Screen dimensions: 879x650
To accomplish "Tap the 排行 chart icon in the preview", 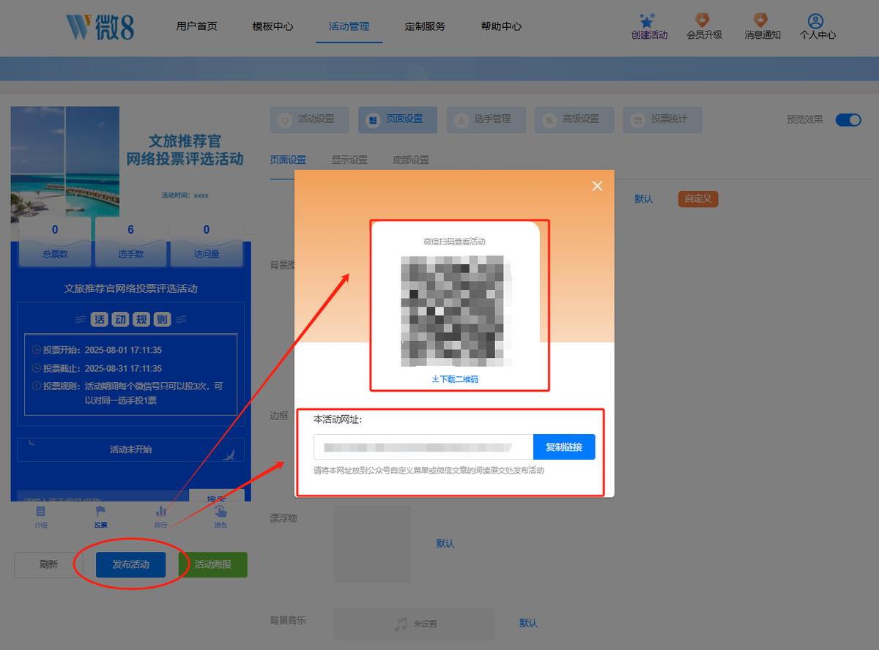I will click(160, 511).
